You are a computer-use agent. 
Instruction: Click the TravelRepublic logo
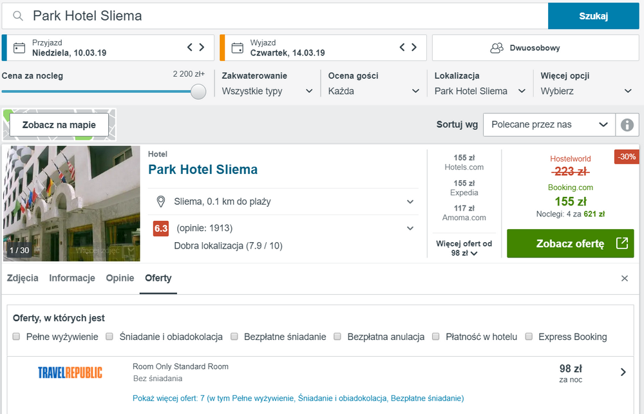70,373
